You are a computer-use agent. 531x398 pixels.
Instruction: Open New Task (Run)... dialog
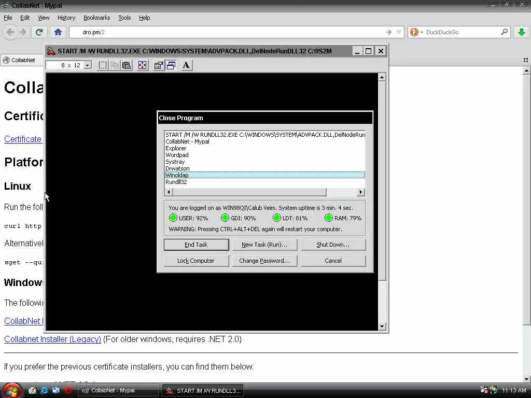tap(264, 245)
